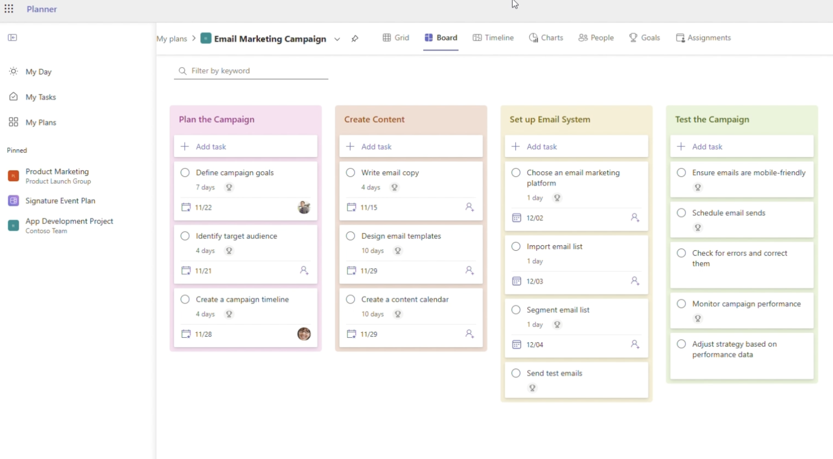Open the Charts view tab
This screenshot has height=459, width=833.
pos(546,37)
